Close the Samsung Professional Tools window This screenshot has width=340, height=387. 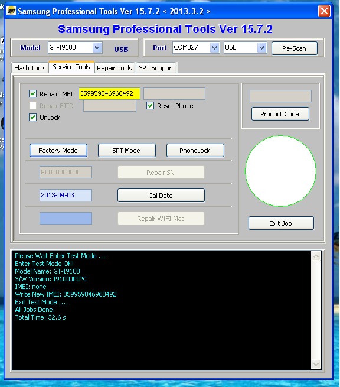[324, 11]
